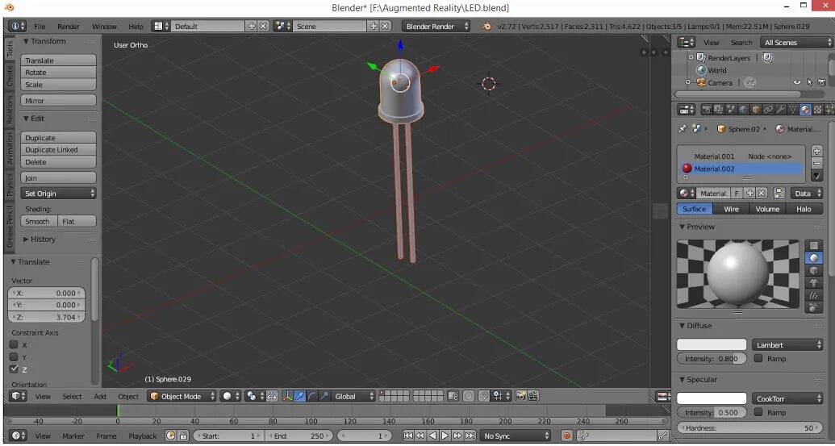The image size is (835, 446).
Task: Switch to the Wire material type
Action: (x=731, y=209)
